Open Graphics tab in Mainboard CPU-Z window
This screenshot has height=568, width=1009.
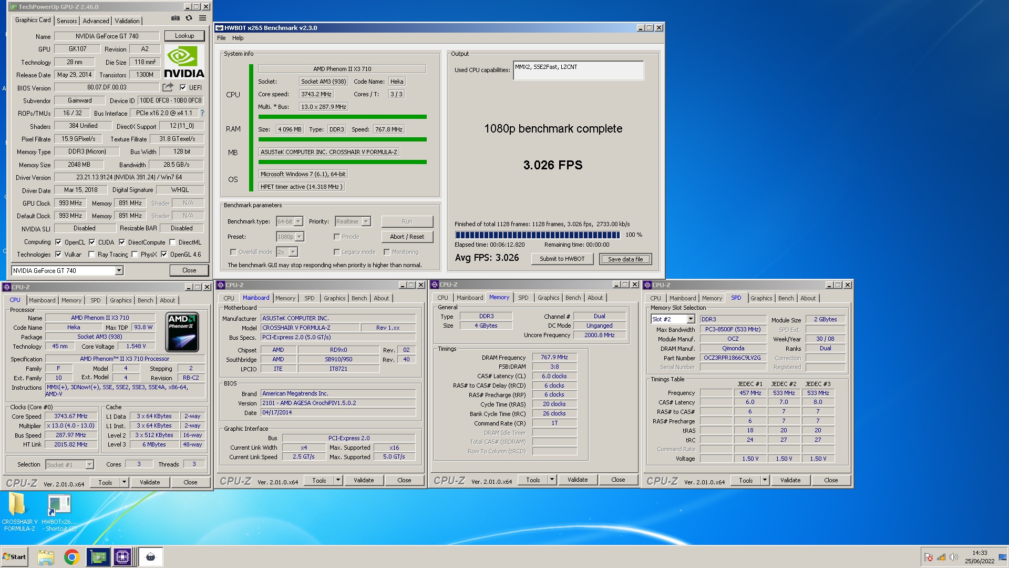coord(334,298)
